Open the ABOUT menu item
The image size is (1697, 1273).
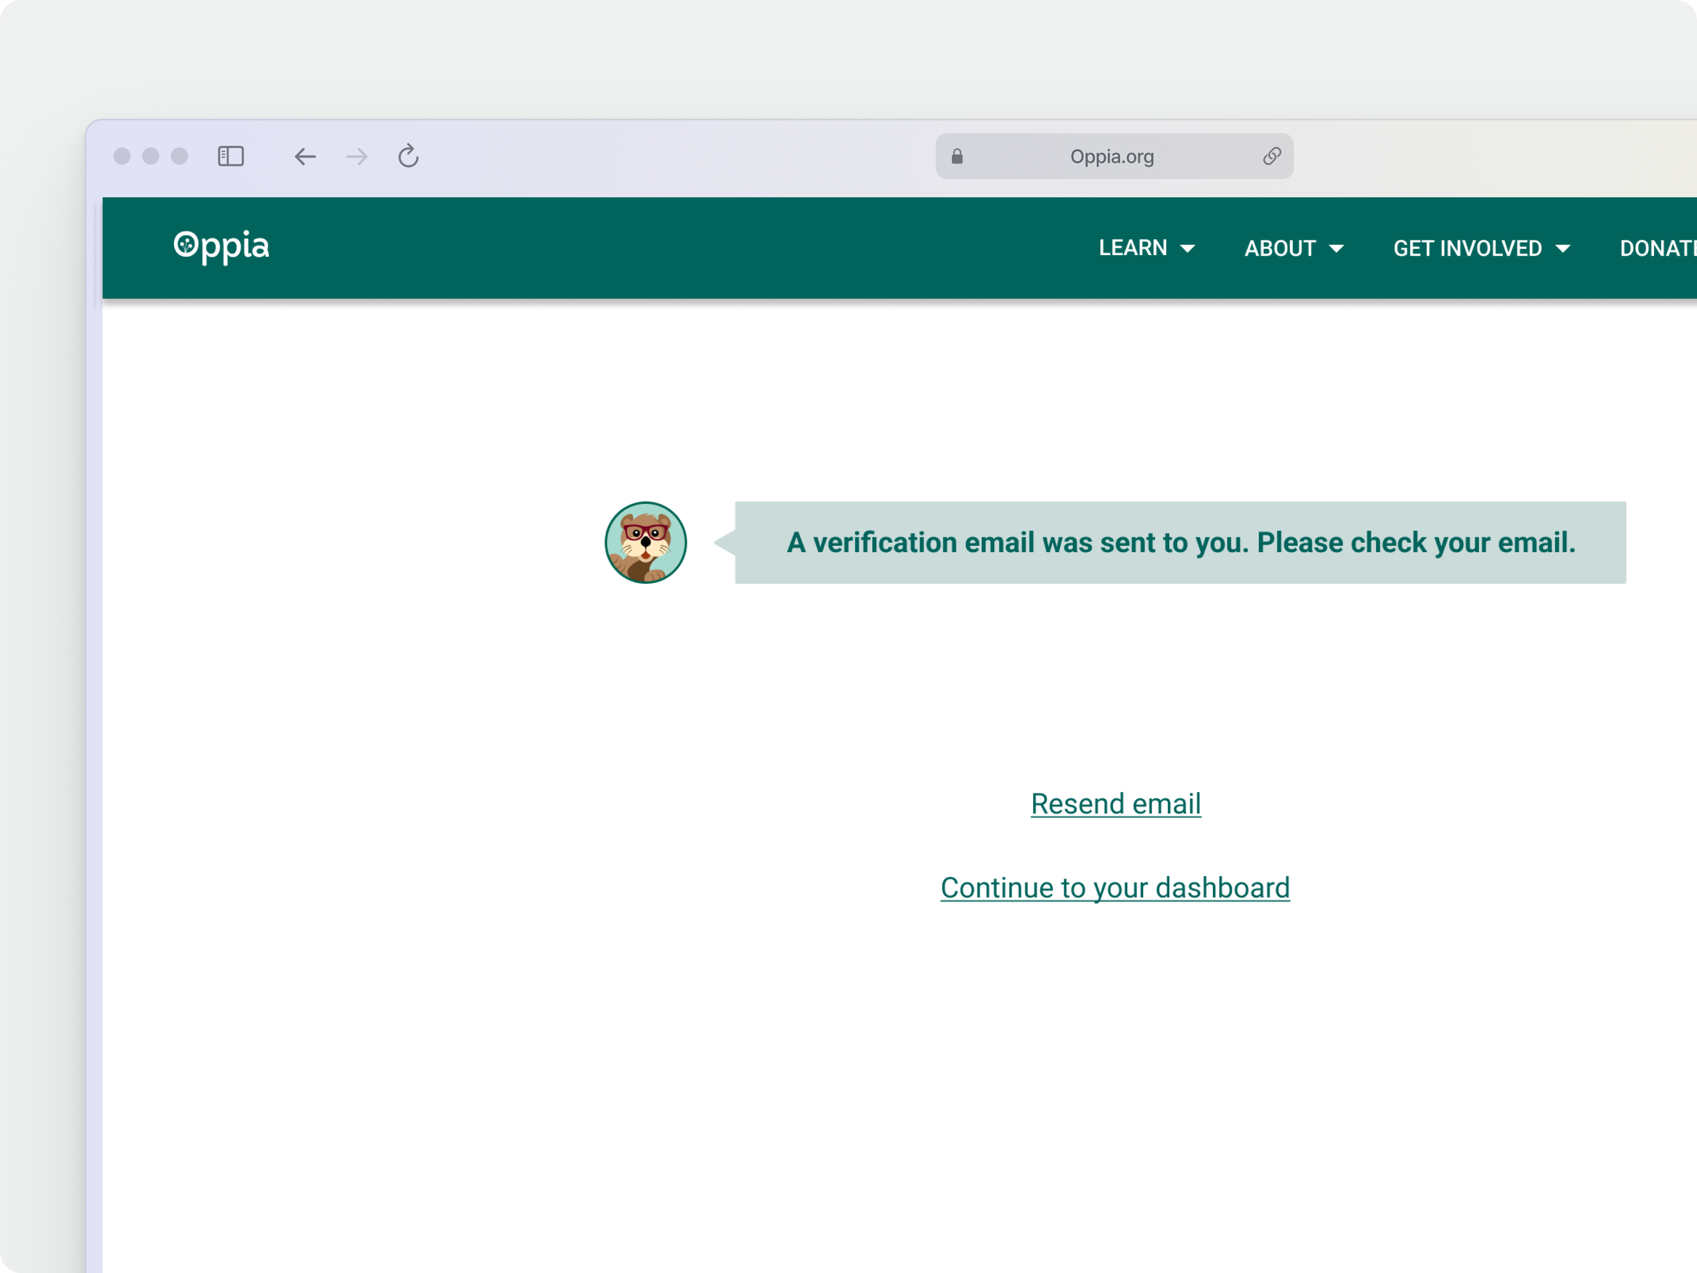(x=1280, y=249)
